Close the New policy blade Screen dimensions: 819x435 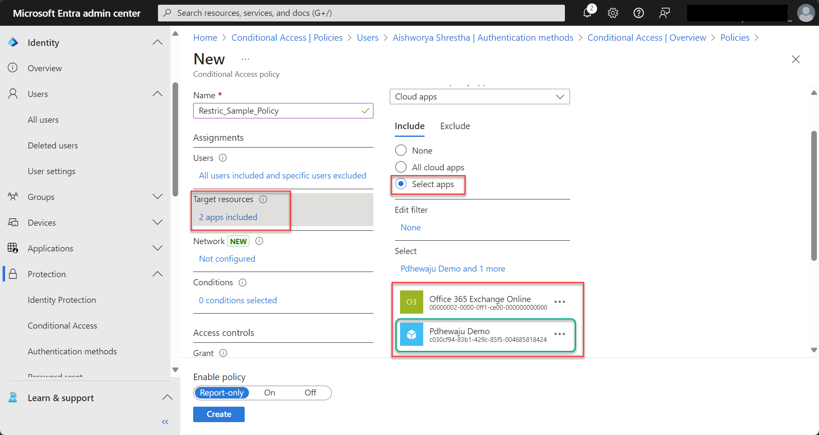click(796, 59)
